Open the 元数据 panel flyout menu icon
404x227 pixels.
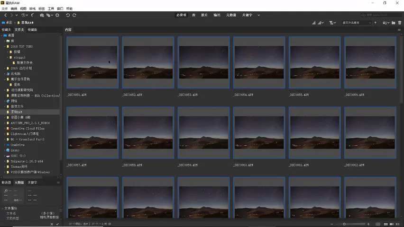click(58, 183)
